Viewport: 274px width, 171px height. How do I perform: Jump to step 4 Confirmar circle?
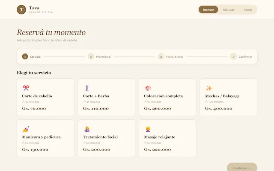233,56
